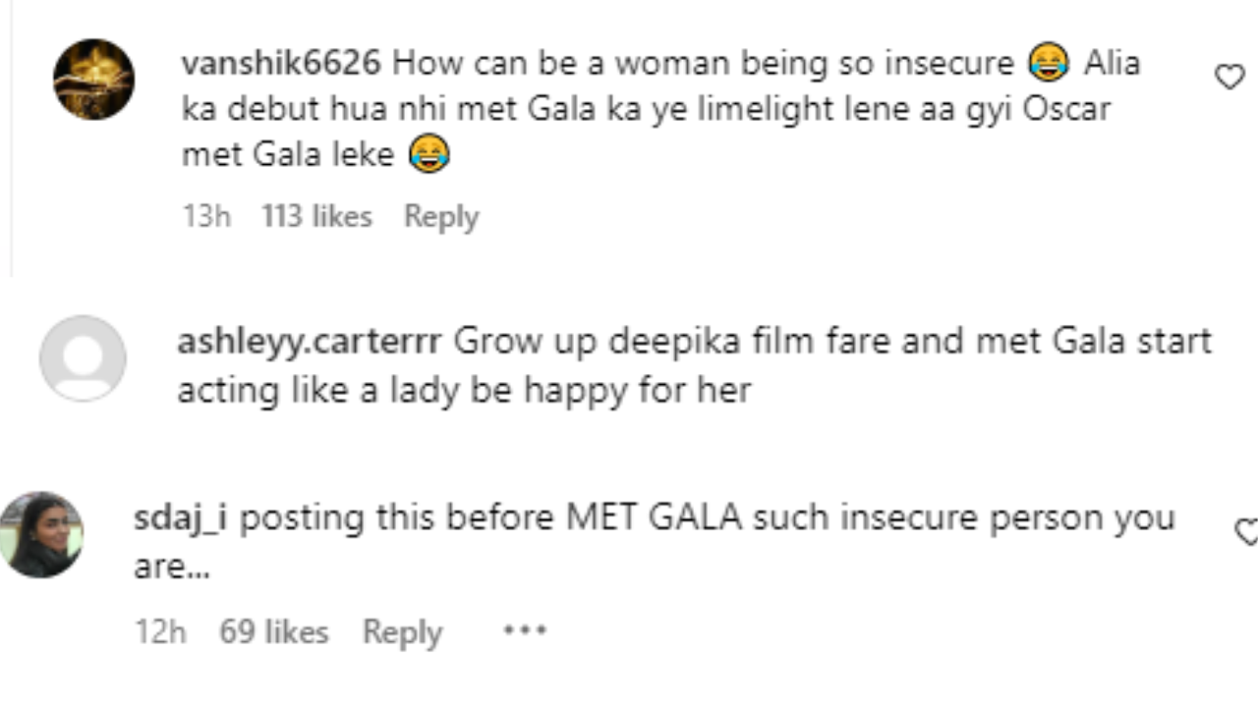Visit the vanshik6626 username link
This screenshot has width=1258, height=707.
pos(281,64)
